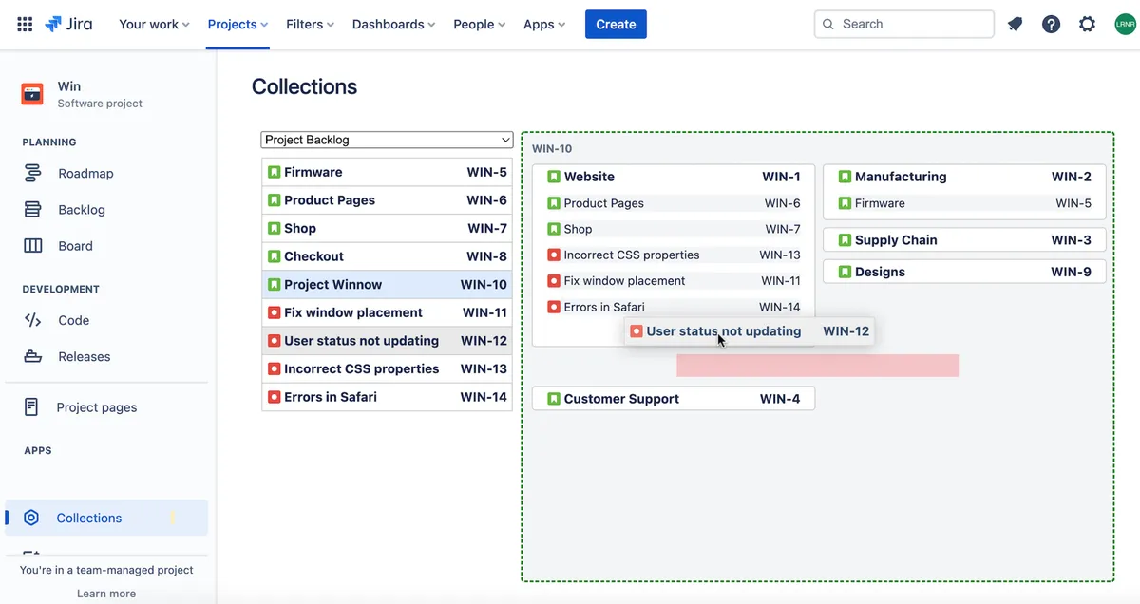Select Product Pages WIN-6 row in backlog list
This screenshot has height=604, width=1140.
(387, 200)
